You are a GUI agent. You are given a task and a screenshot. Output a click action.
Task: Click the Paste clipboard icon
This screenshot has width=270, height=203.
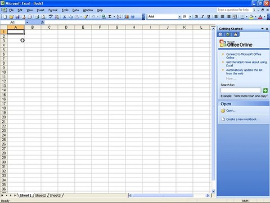pos(77,17)
